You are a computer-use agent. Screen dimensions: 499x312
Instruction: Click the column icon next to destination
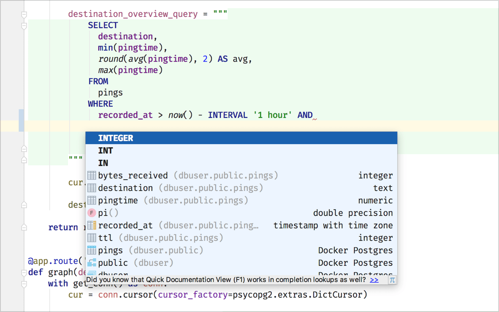click(x=91, y=188)
